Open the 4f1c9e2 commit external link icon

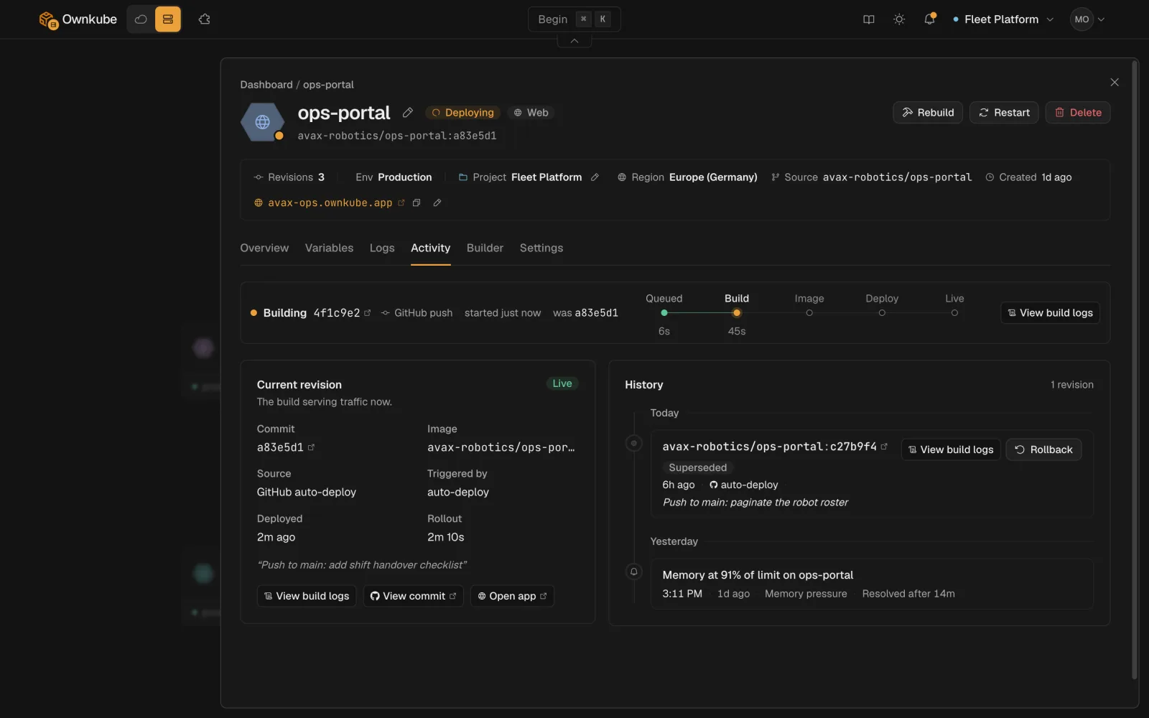[x=368, y=313]
